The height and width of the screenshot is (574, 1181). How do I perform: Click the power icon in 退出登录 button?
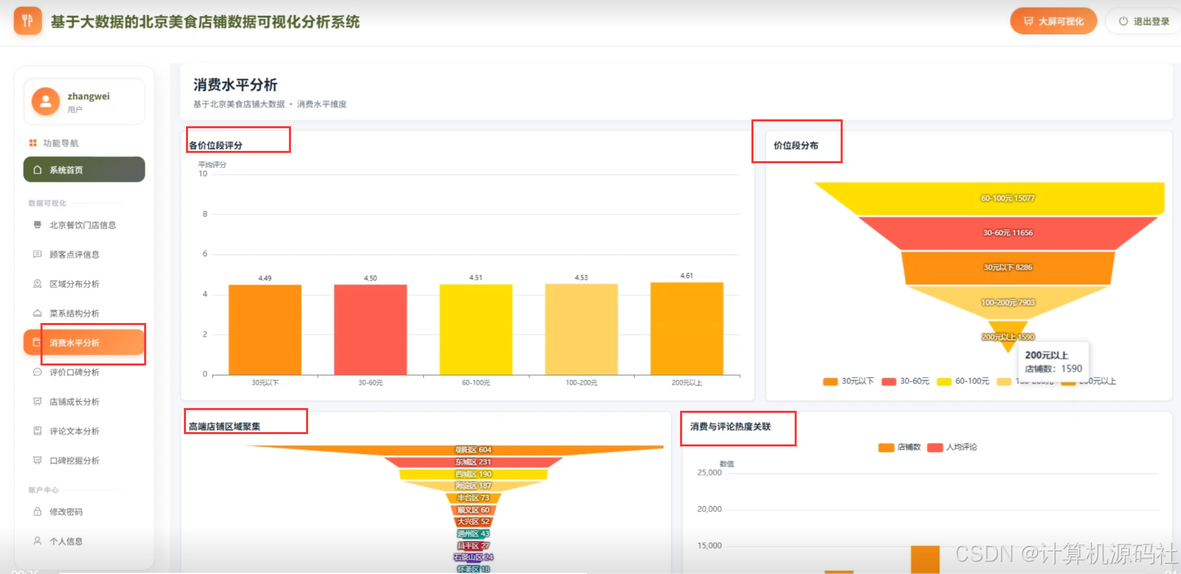[1123, 21]
